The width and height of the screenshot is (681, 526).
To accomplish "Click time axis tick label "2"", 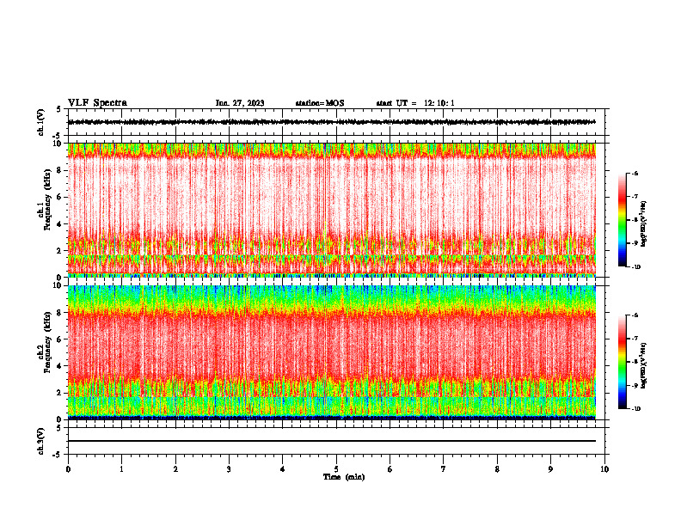I will tap(175, 469).
